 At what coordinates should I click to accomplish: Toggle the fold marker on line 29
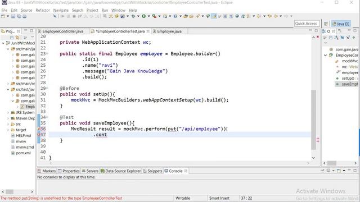pos(47,88)
